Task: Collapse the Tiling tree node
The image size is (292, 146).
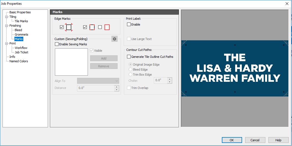Action: (7, 17)
